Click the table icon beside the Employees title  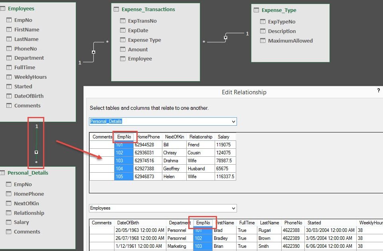(x=2, y=8)
